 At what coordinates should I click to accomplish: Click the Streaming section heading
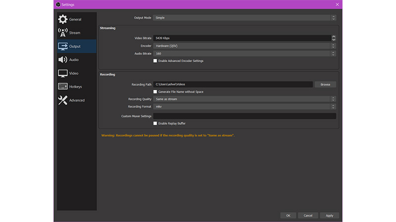[x=107, y=28]
